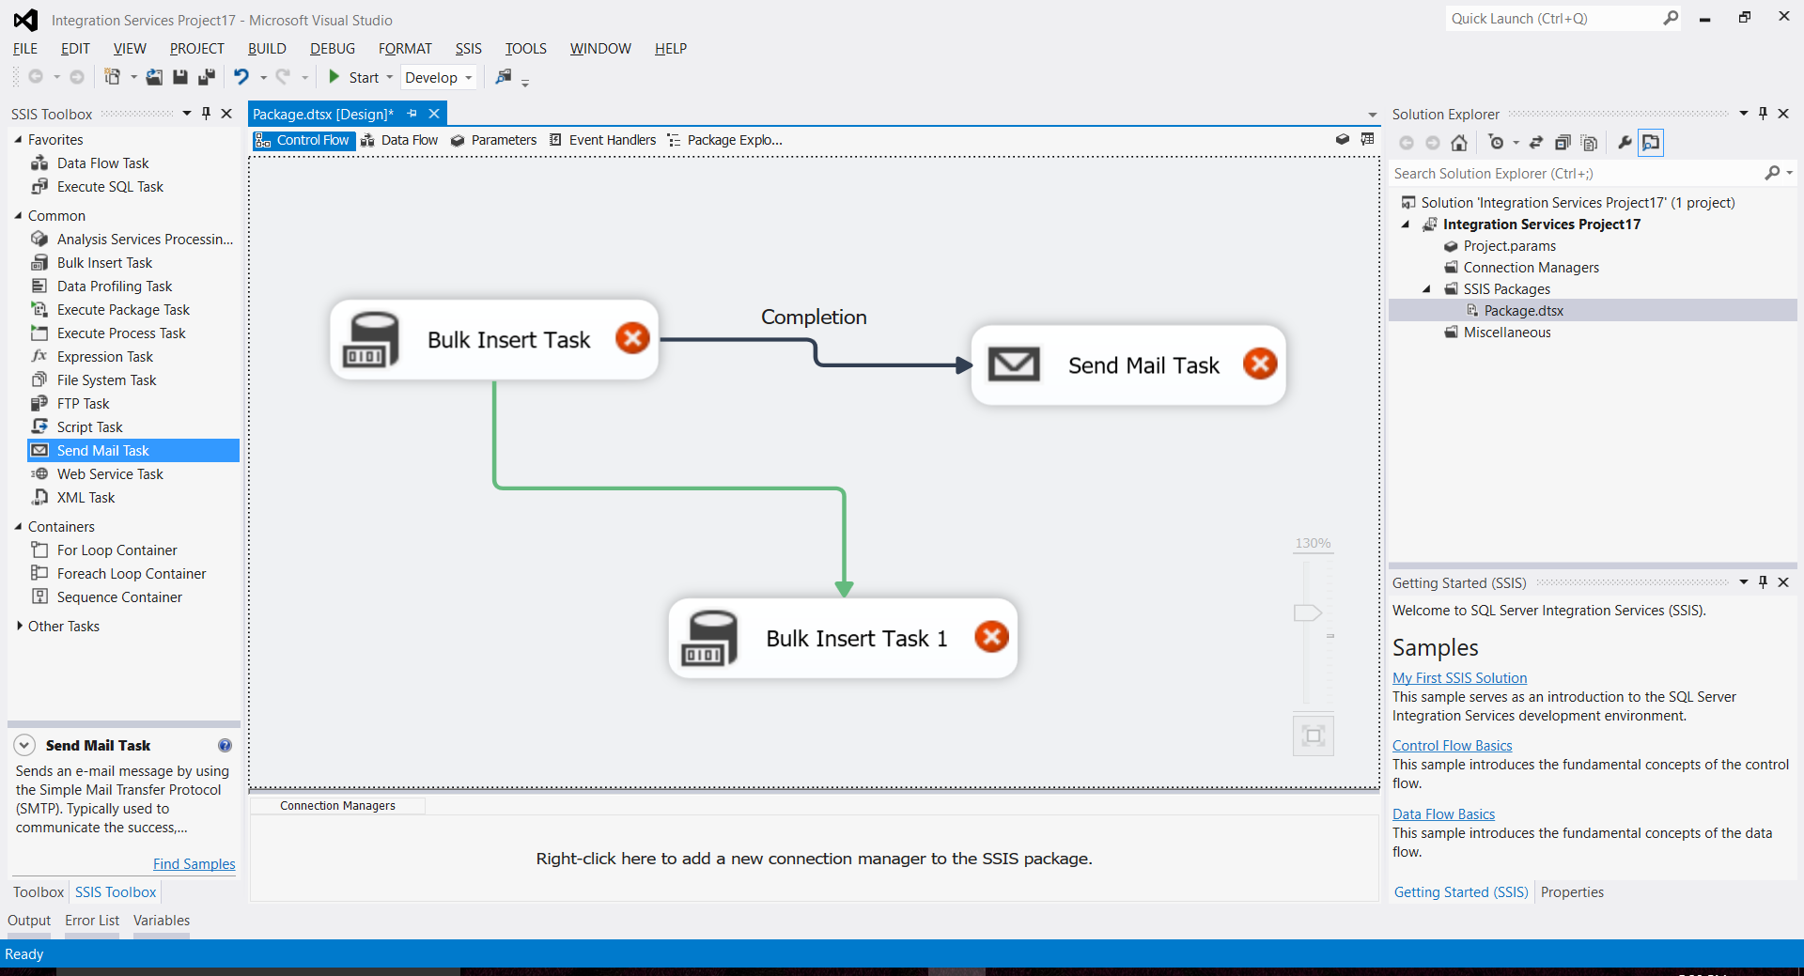Click the Bulk Insert Task node icon on canvas
This screenshot has height=976, width=1804.
[x=373, y=340]
